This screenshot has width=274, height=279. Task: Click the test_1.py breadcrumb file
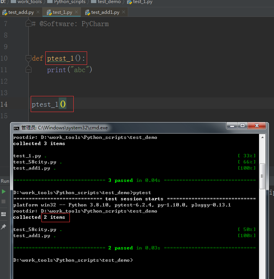click(139, 2)
